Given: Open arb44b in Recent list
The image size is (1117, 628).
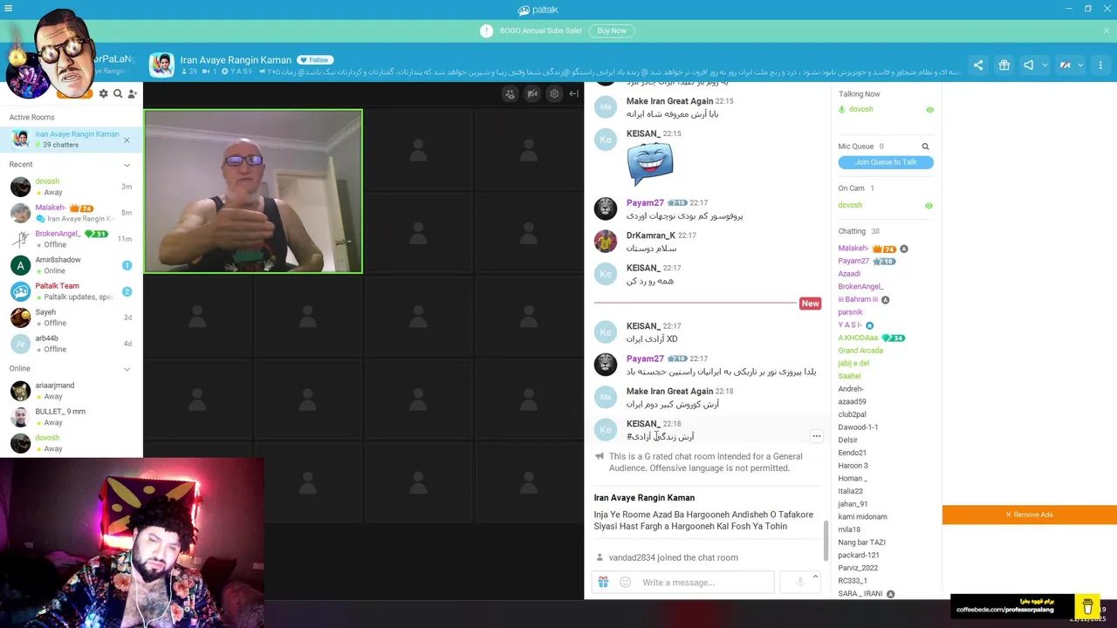Looking at the screenshot, I should [x=71, y=344].
